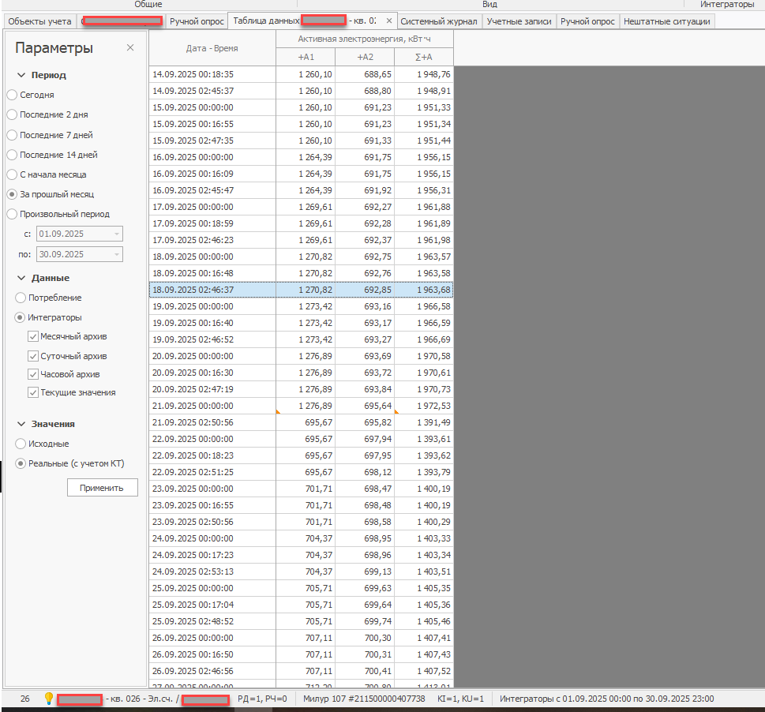This screenshot has height=712, width=765.
Task: Click the Дата - Время column header
Action: pos(212,49)
